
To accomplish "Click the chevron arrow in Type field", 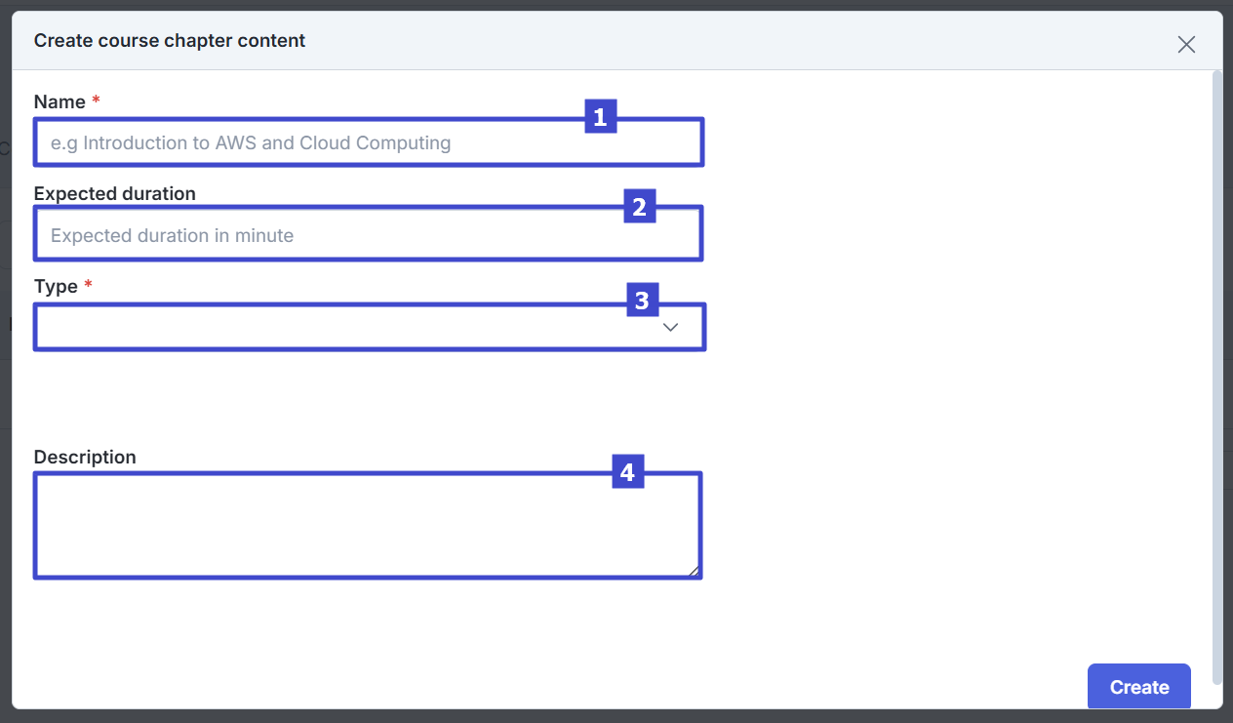I will pyautogui.click(x=670, y=328).
